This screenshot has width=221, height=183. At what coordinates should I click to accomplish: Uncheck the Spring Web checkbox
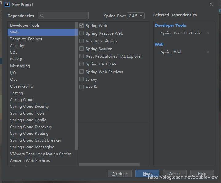(x=82, y=25)
